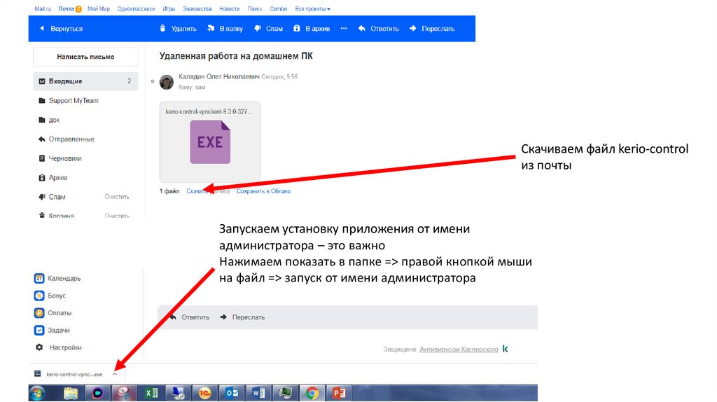Open Новости in top navigation
717x402 pixels.
click(229, 8)
